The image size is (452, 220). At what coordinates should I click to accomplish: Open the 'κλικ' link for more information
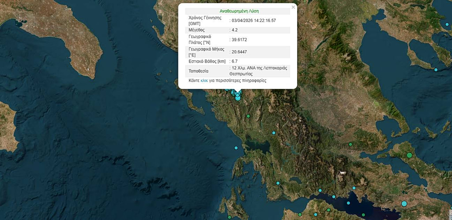(204, 81)
